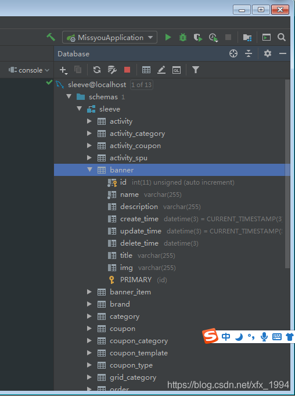Click the Sogou input method S logo

(210, 336)
